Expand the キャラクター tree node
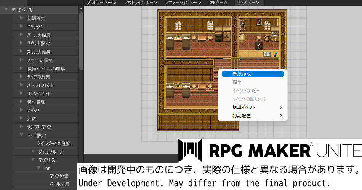 (x=21, y=27)
